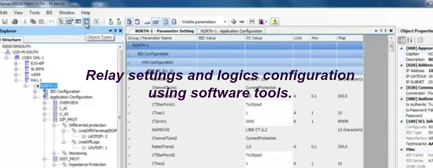Open the Explorer panel options dropdown arrow
The image size is (433, 168).
[111, 31]
